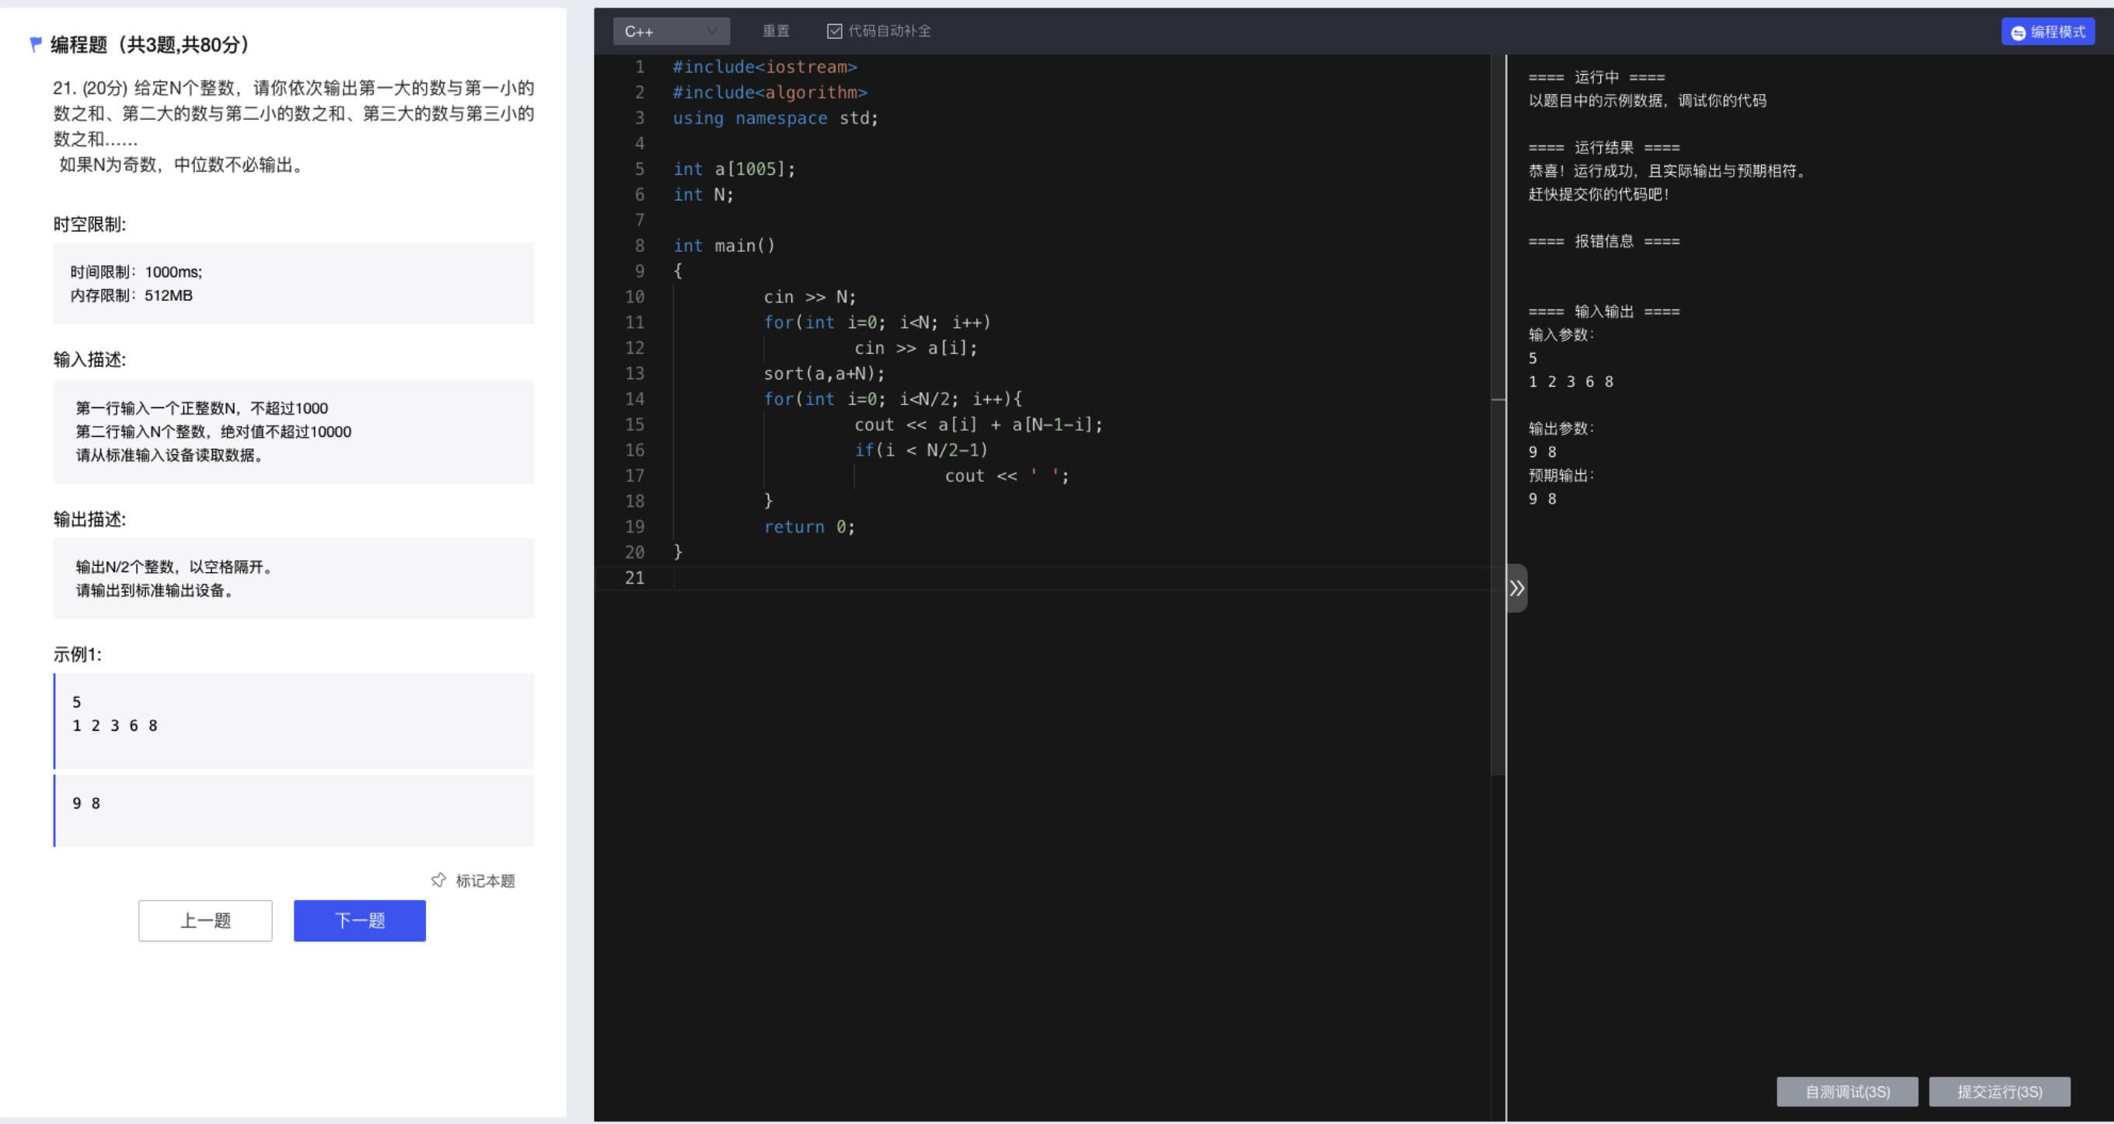Click the '==== 报错信息 ====' heading

point(1603,242)
